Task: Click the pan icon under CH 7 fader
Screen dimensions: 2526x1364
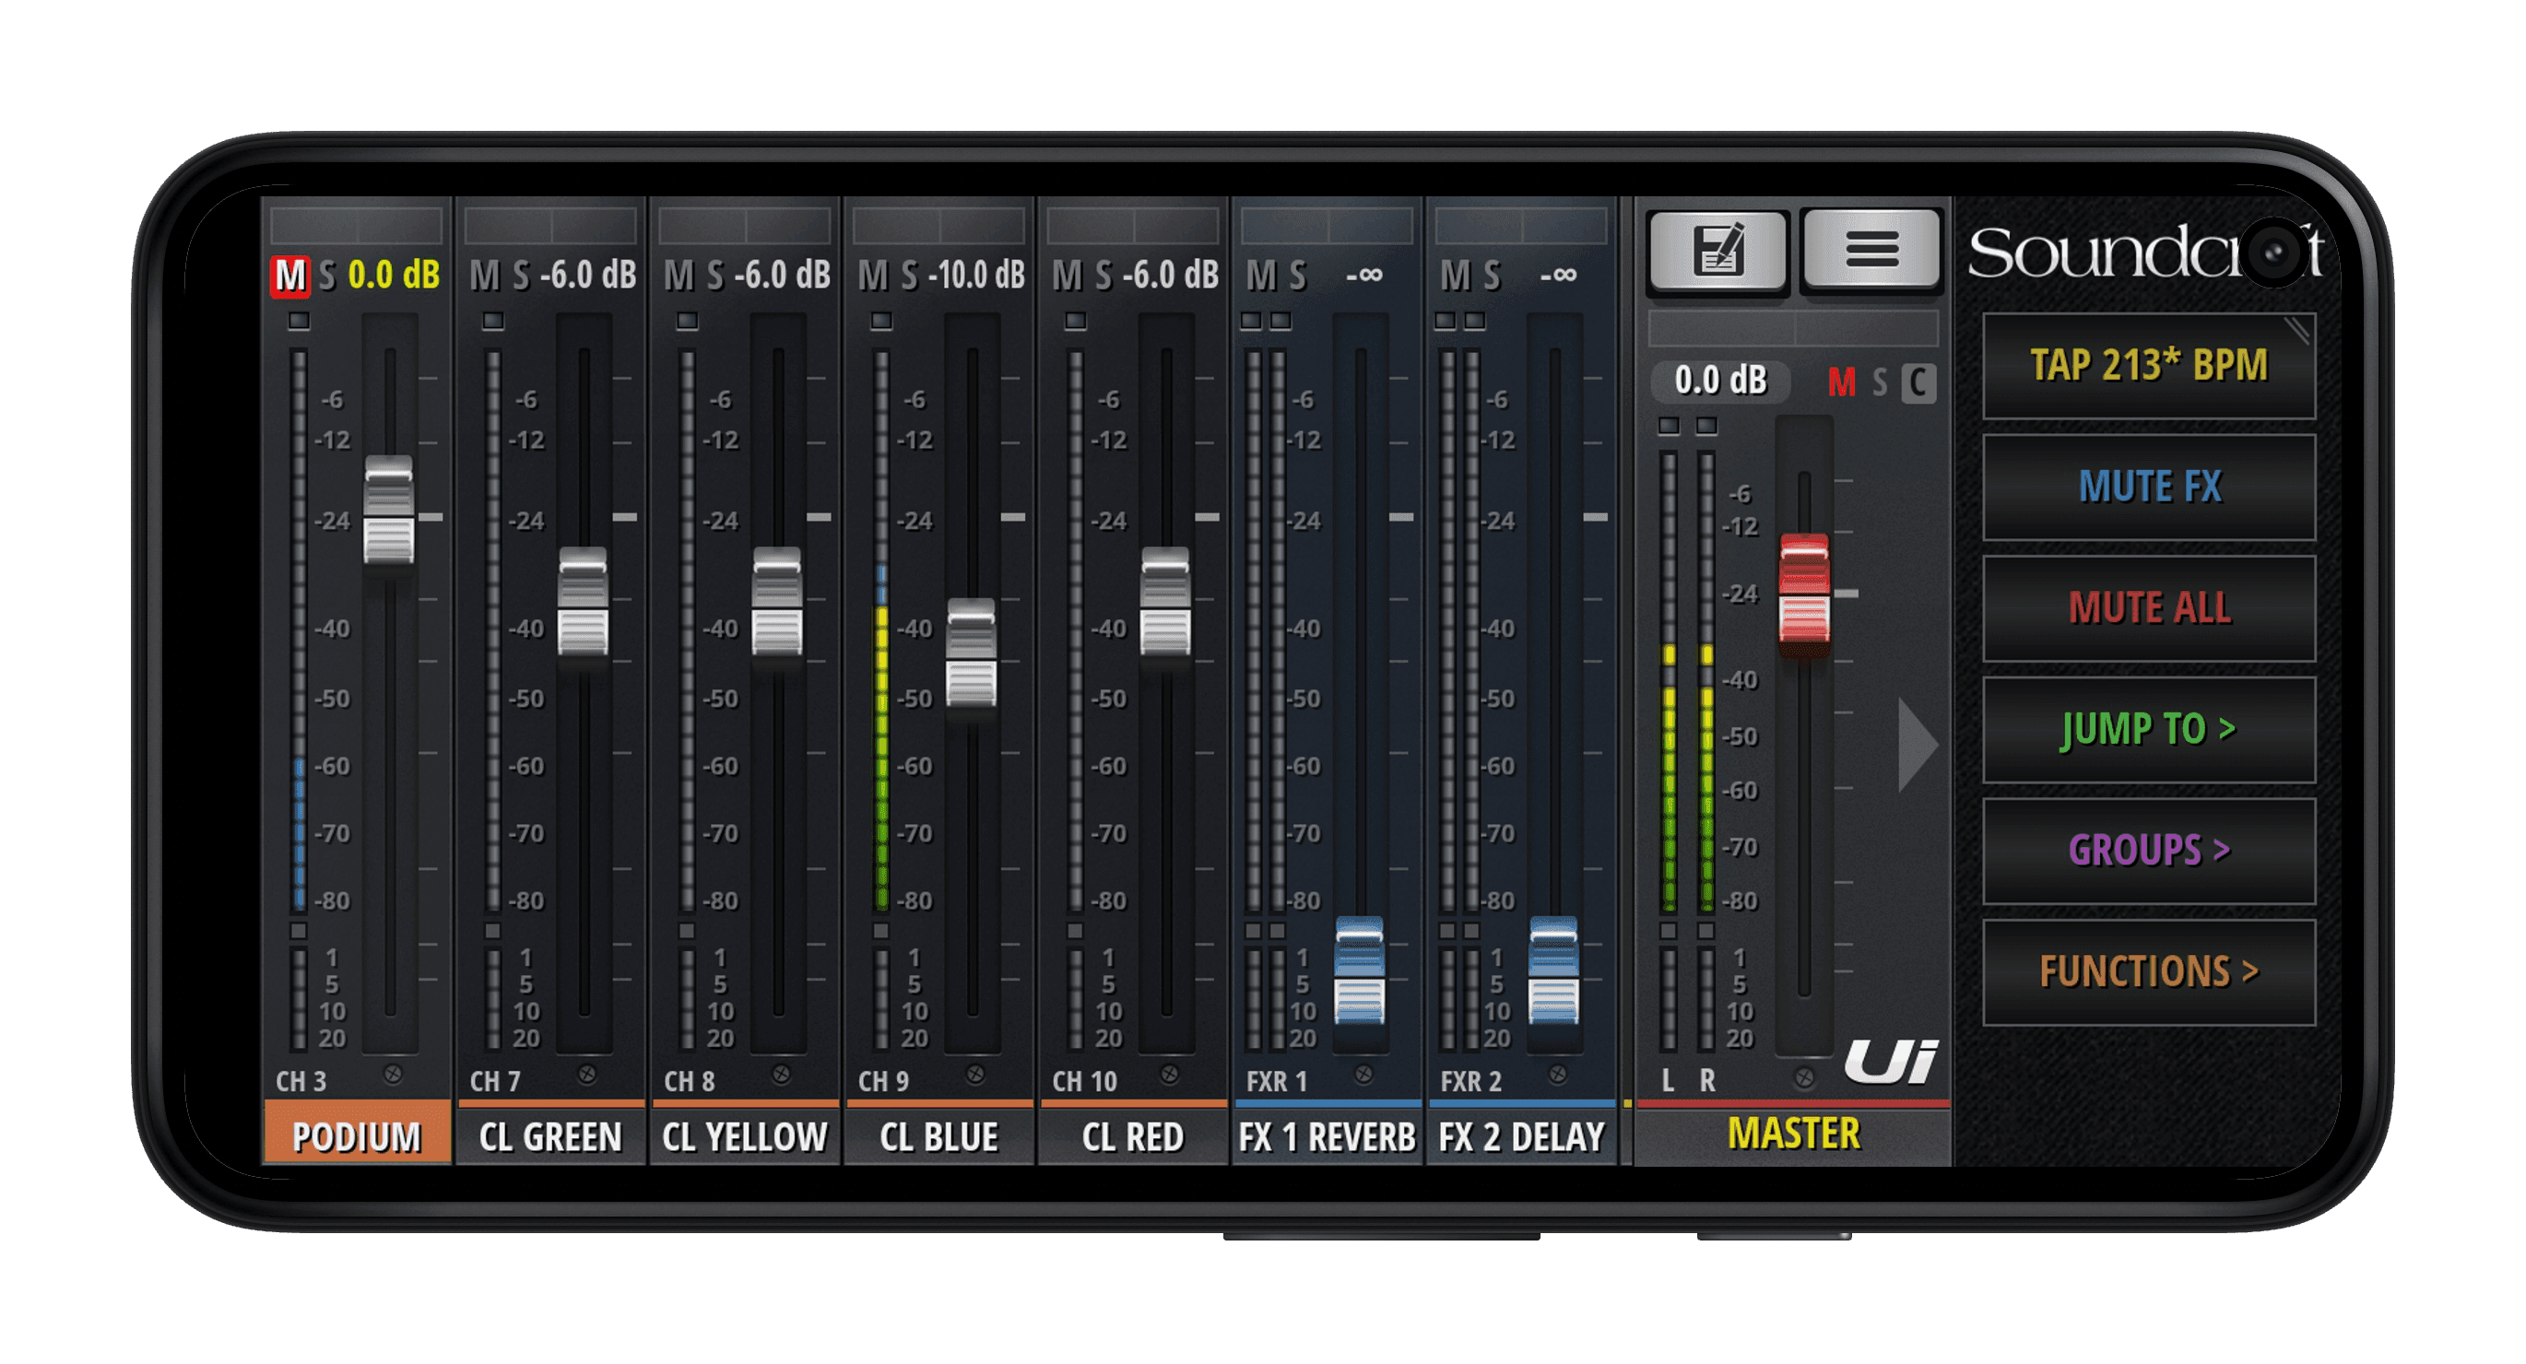Action: coord(586,1075)
